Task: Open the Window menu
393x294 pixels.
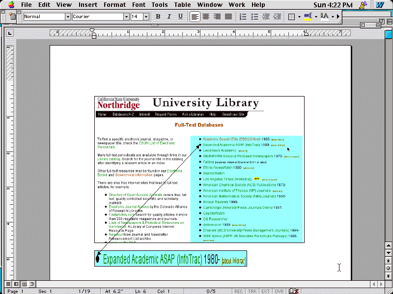Action: (x=210, y=5)
